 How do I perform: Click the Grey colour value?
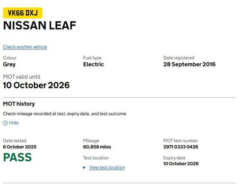pyautogui.click(x=9, y=64)
